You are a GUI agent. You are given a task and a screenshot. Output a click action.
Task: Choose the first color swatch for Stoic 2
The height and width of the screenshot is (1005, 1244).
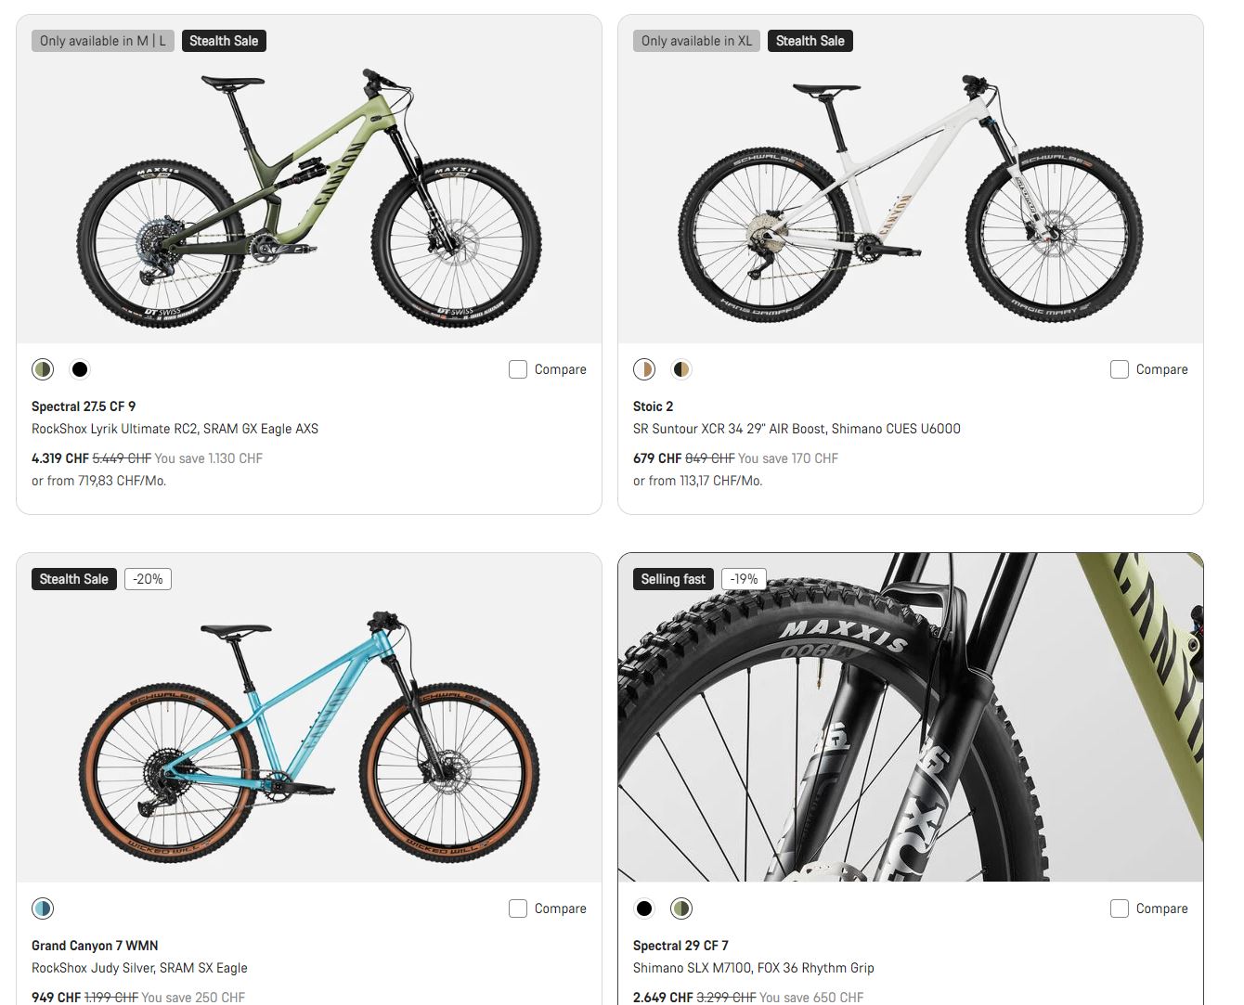pos(644,369)
